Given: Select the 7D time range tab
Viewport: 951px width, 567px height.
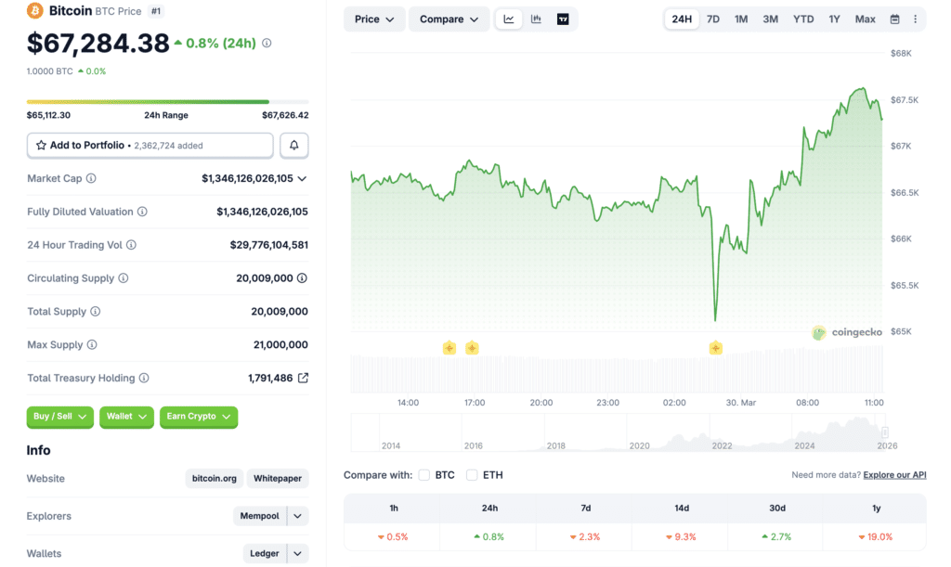Looking at the screenshot, I should pos(712,19).
